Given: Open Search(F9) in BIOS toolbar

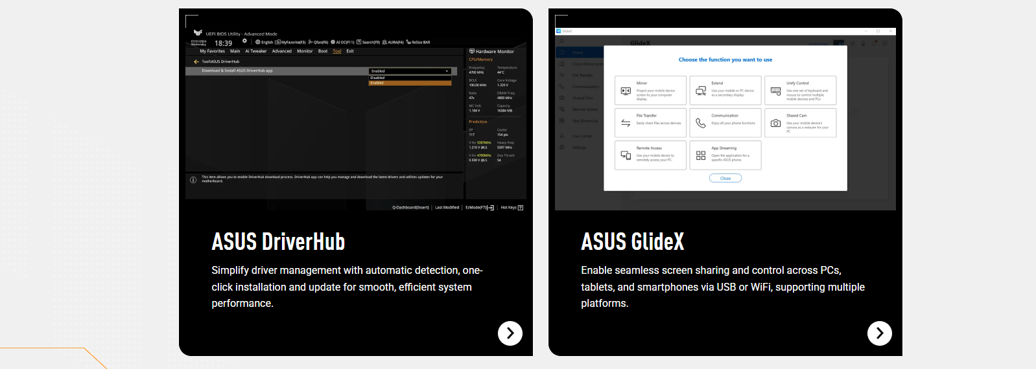Looking at the screenshot, I should pos(368,42).
